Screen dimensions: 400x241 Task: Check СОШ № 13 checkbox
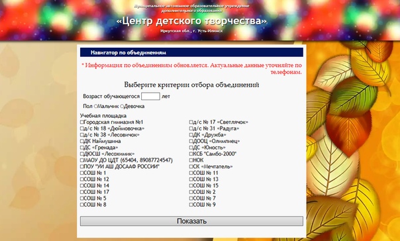[x=191, y=179]
